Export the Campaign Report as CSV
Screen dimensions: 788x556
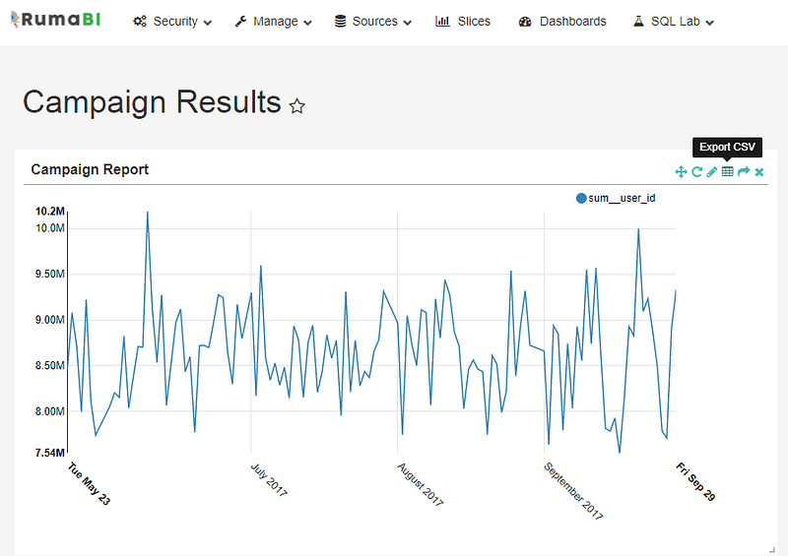[x=727, y=172]
